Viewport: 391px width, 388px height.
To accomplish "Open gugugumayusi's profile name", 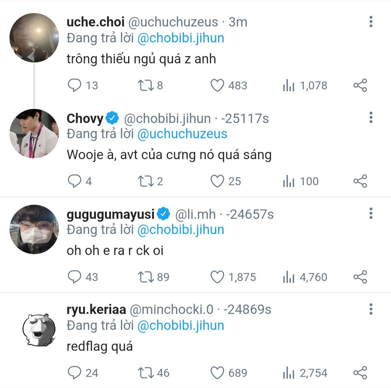I will [110, 214].
